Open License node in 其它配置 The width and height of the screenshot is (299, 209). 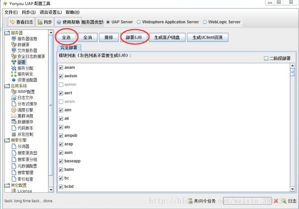tap(21, 191)
